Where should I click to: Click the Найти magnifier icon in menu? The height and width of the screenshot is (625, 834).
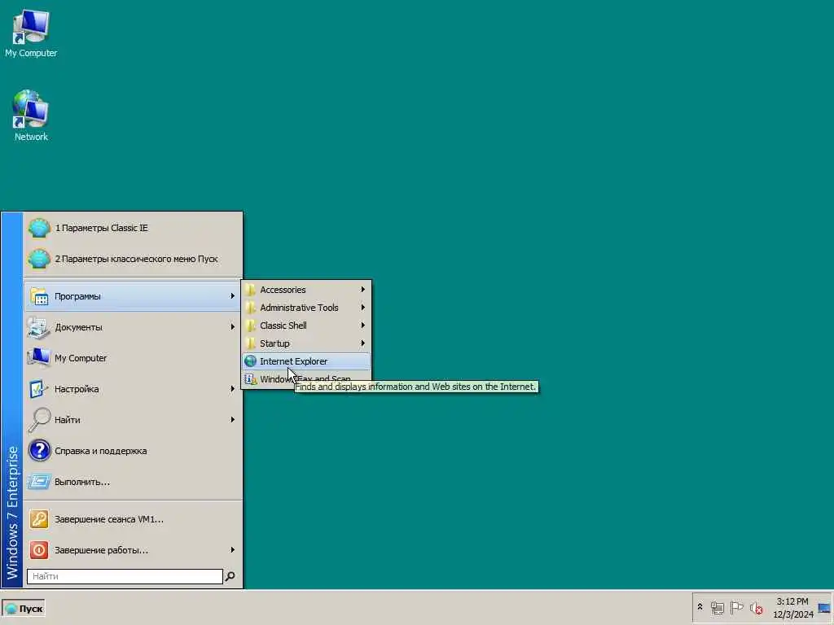39,420
